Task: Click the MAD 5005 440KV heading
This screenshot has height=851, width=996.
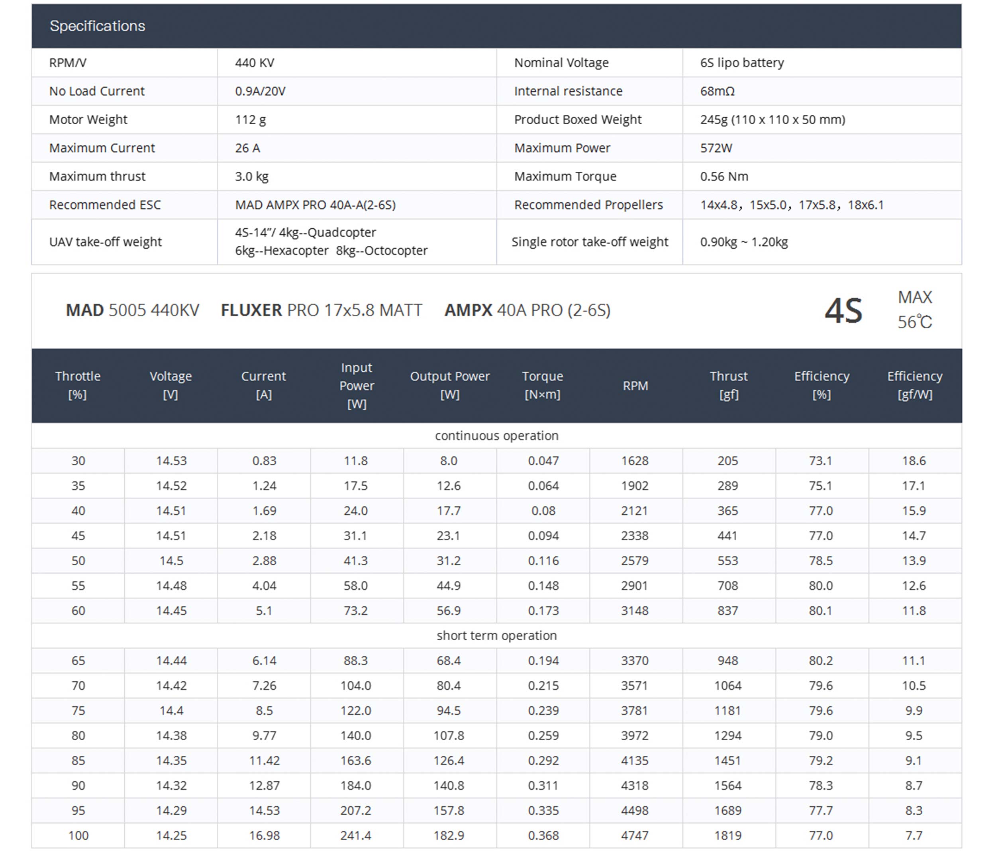Action: tap(132, 310)
